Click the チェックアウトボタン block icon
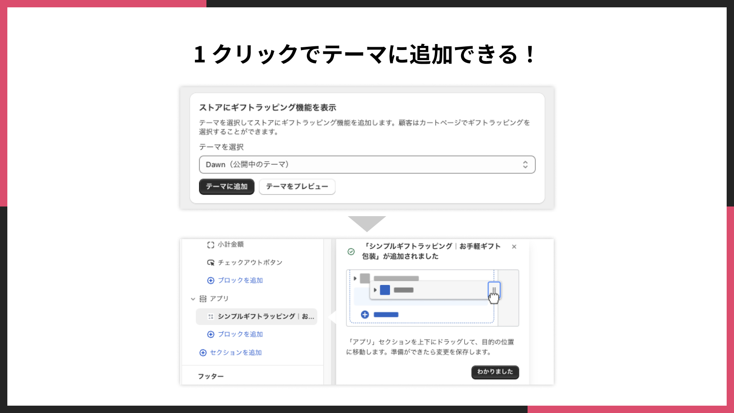Image resolution: width=734 pixels, height=413 pixels. [x=210, y=262]
